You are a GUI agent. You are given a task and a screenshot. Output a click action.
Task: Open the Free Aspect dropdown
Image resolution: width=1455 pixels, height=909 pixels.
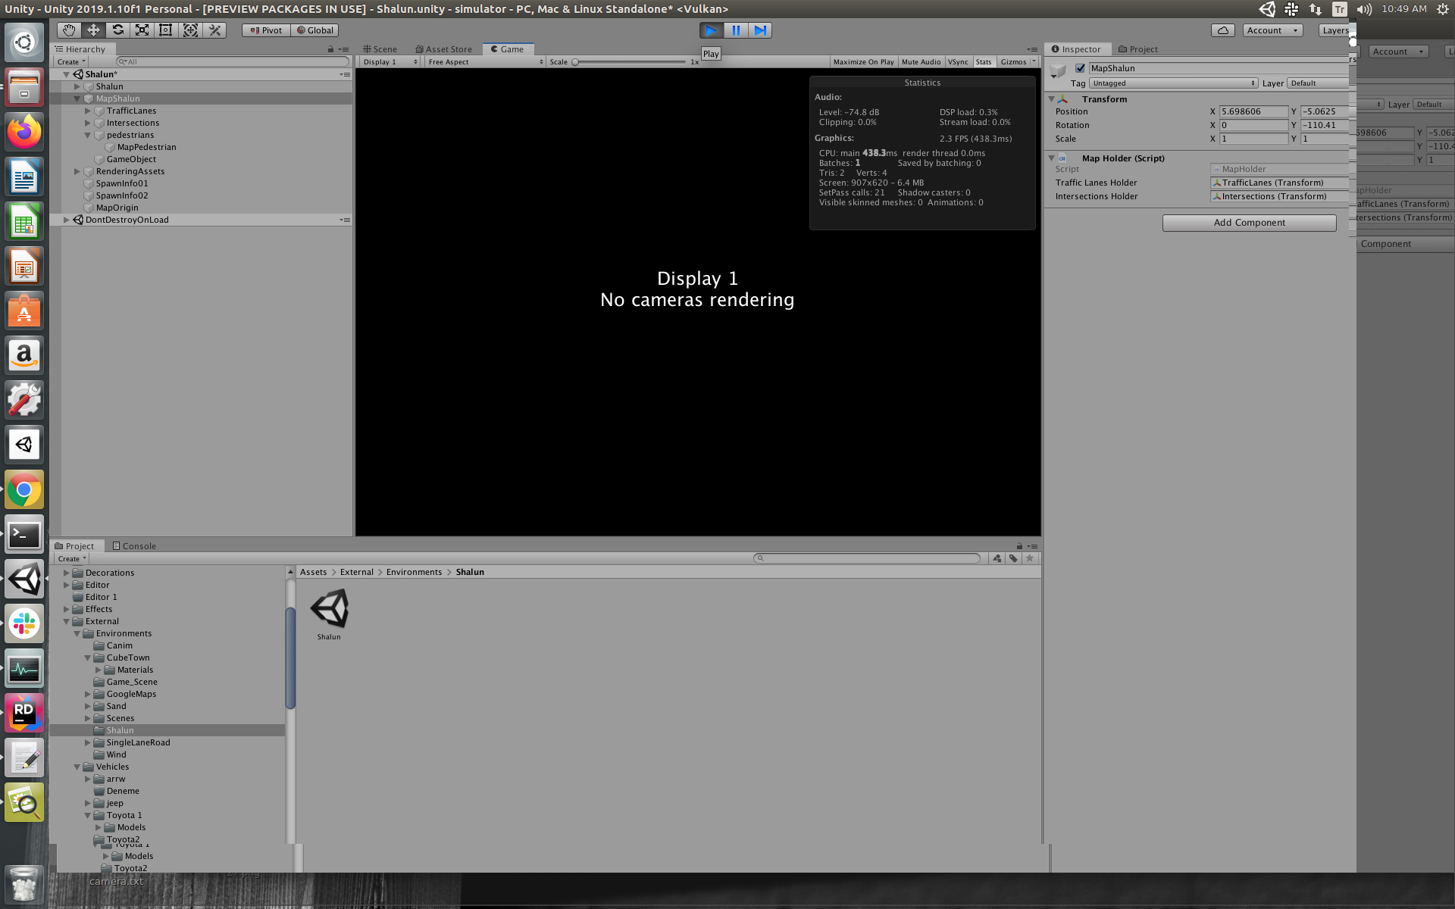483,61
